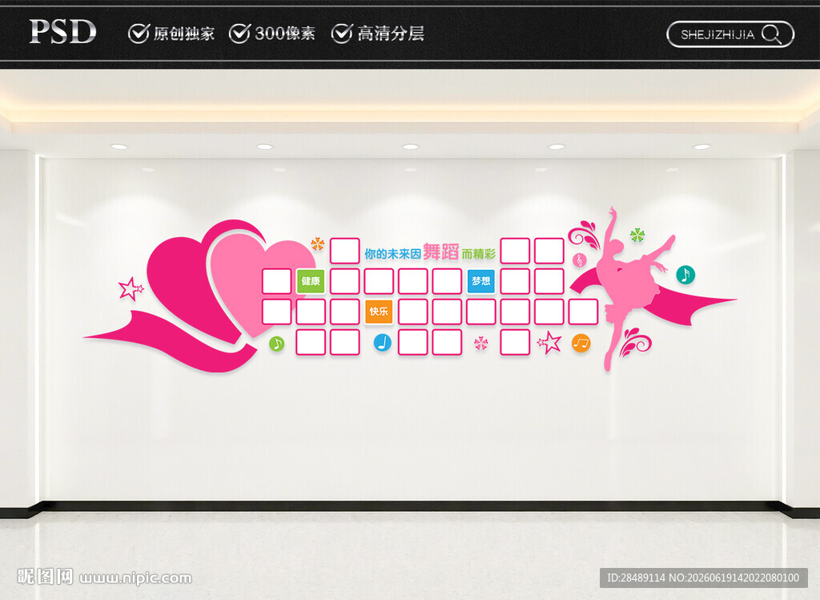Click the magnifier icon in SHEJIZHIJIA search box
The image size is (820, 600).
click(772, 34)
